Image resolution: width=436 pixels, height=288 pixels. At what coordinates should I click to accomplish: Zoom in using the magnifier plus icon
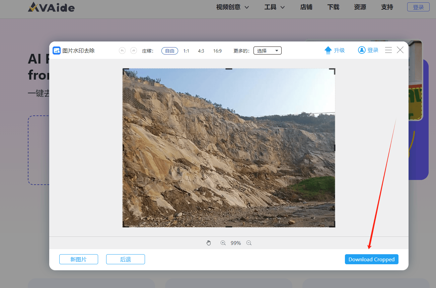[x=223, y=243]
